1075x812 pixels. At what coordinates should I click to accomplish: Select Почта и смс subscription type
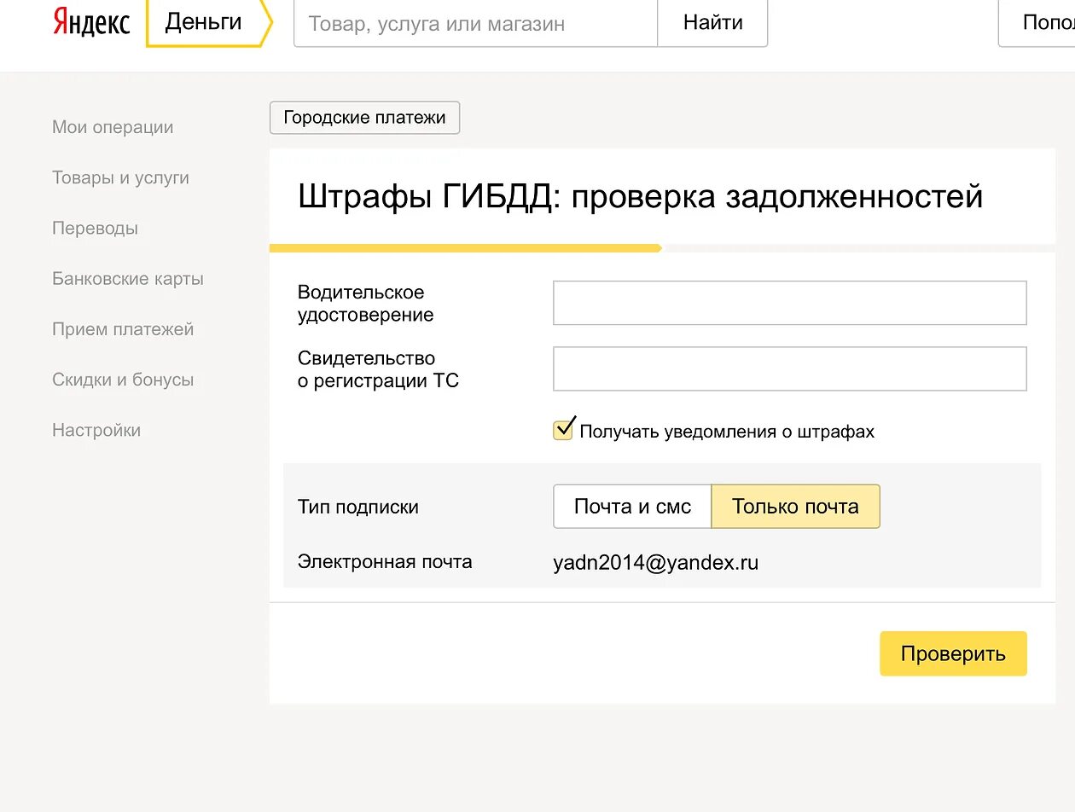pyautogui.click(x=631, y=506)
